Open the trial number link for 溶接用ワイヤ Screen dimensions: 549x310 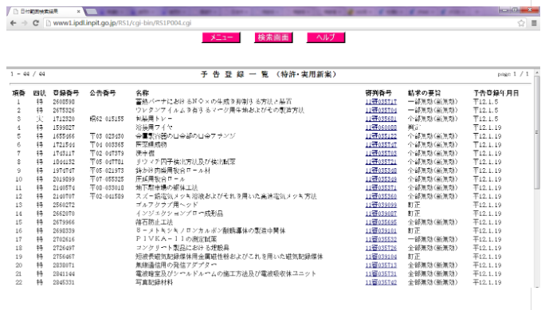pos(381,128)
